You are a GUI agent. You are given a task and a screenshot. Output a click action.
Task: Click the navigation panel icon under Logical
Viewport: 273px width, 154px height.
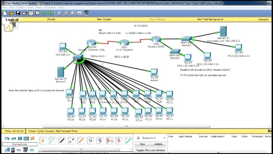9,28
